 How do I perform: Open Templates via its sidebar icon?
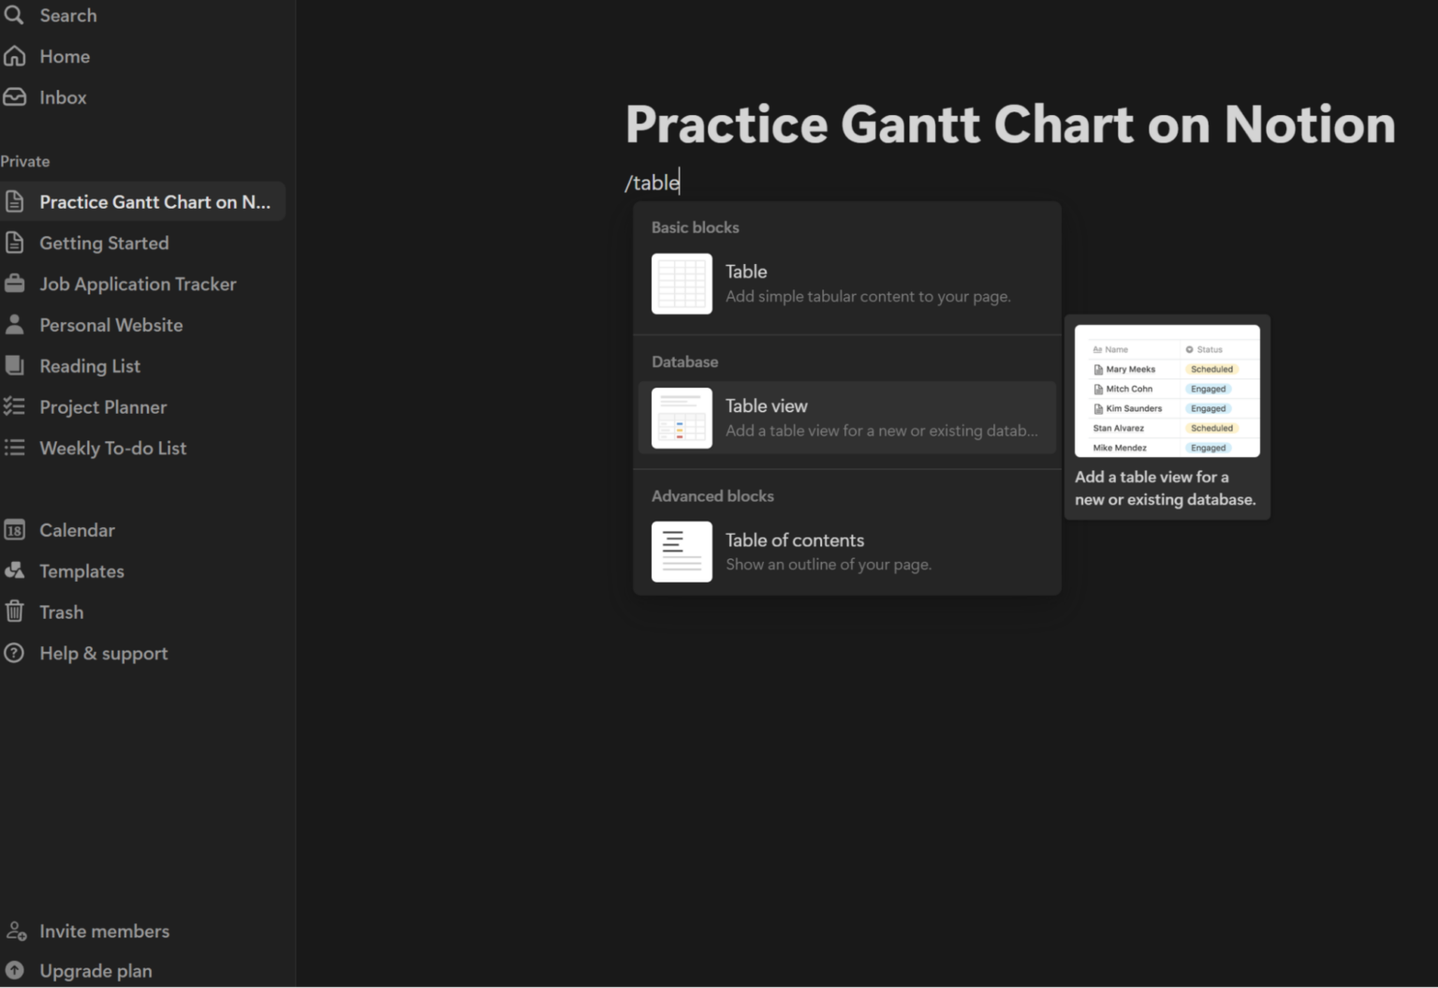[15, 571]
